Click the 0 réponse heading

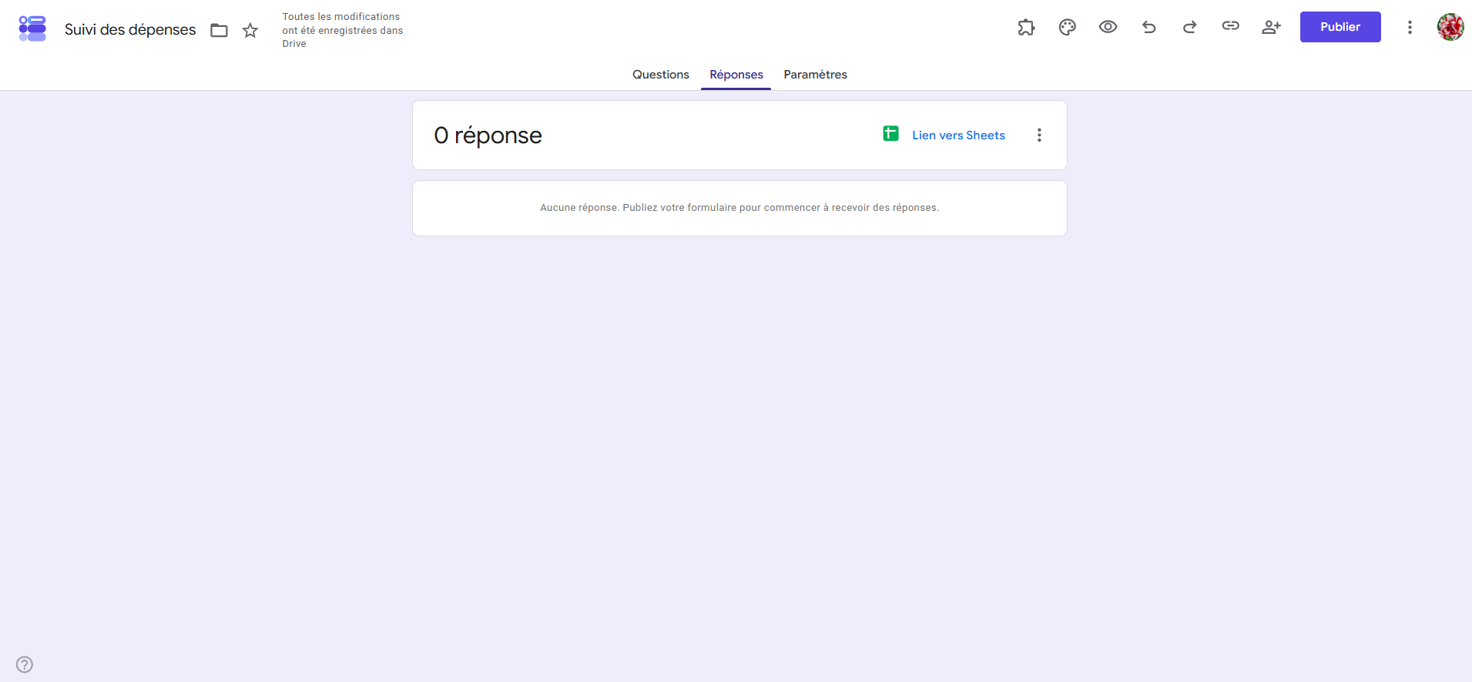[488, 135]
